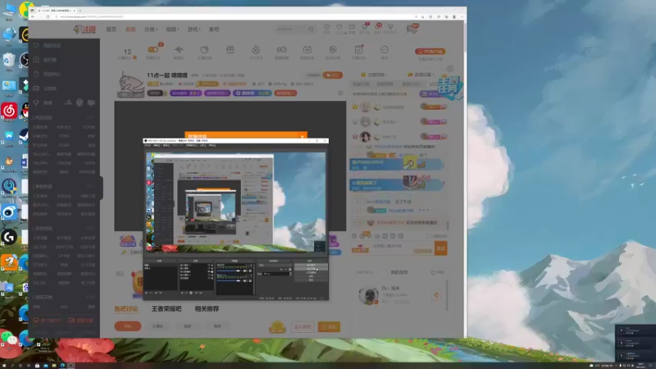Click the outlined enter-fish-bar button under the tabs

(x=303, y=326)
